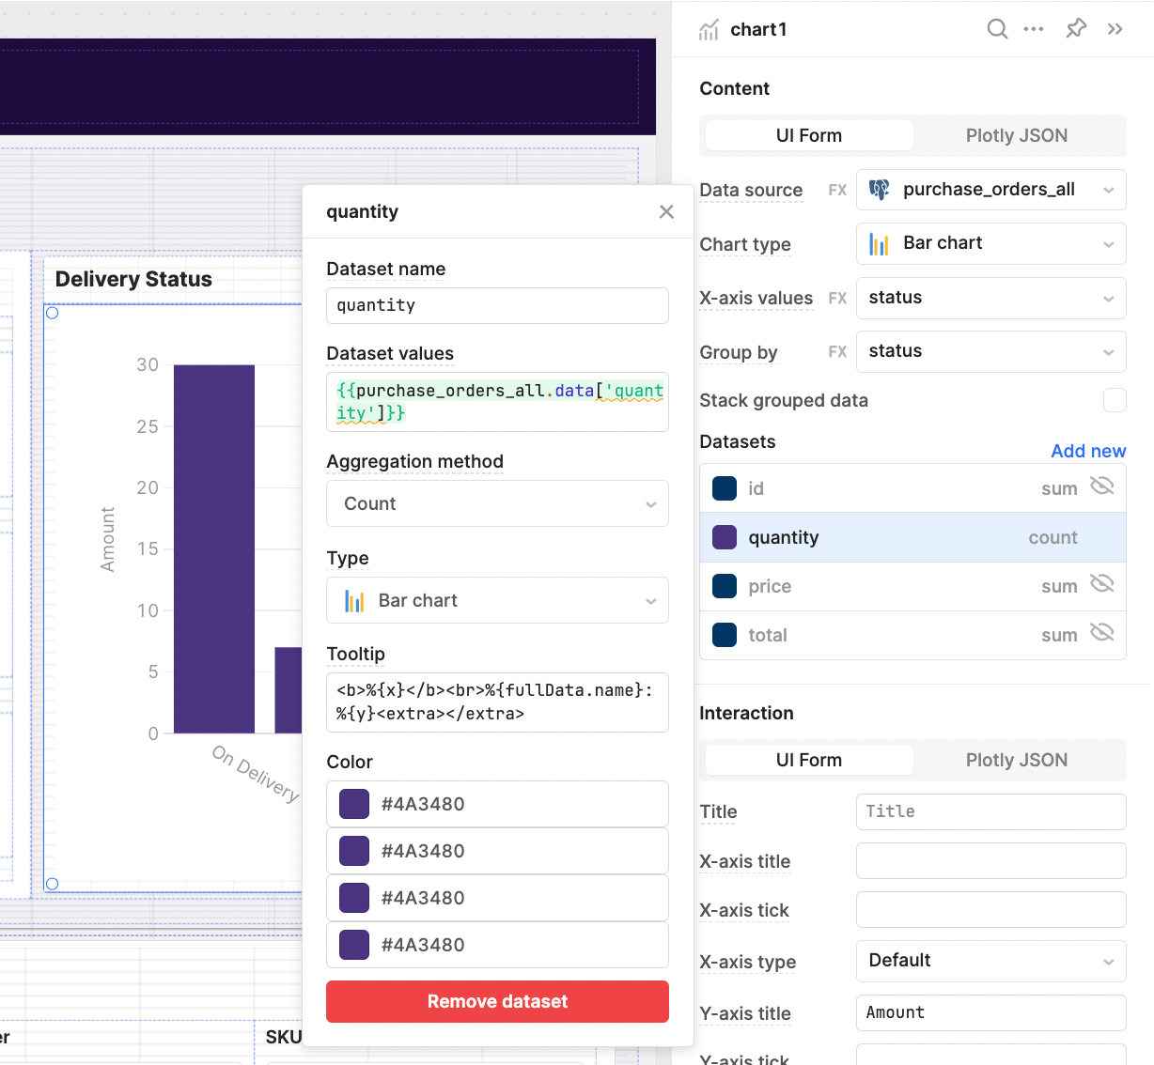Show the hidden price dataset
This screenshot has width=1154, height=1065.
point(1101,583)
